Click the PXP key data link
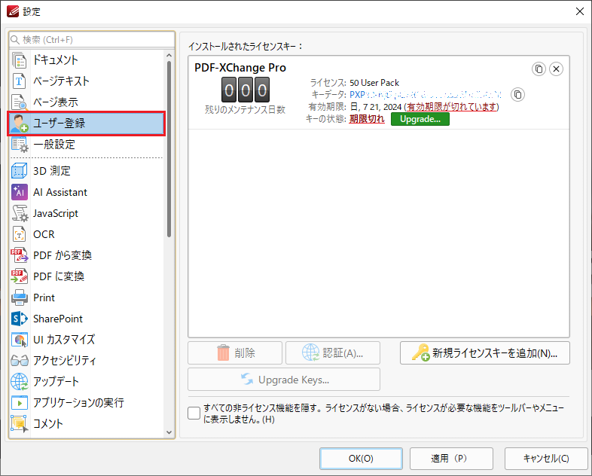The width and height of the screenshot is (592, 476). [x=426, y=95]
